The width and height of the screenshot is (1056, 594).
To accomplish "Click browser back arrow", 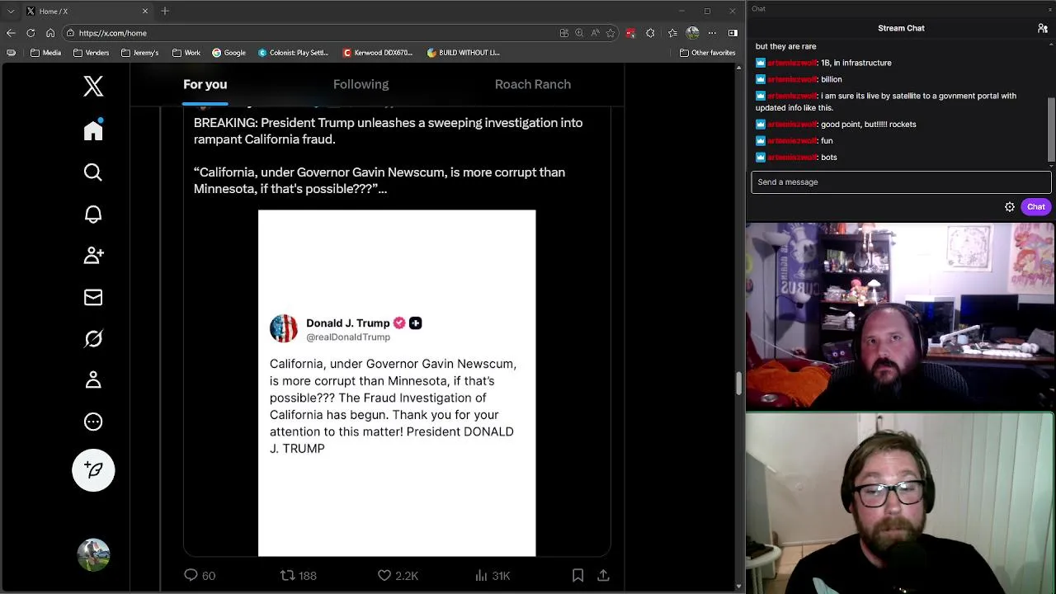I will point(11,33).
